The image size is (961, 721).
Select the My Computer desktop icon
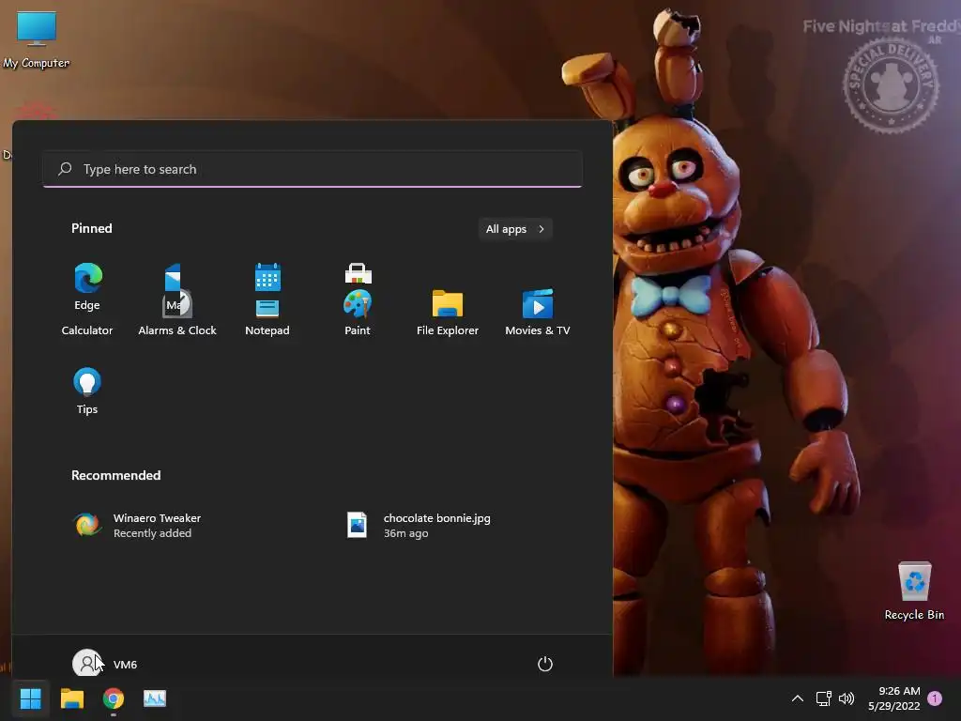coord(37,39)
